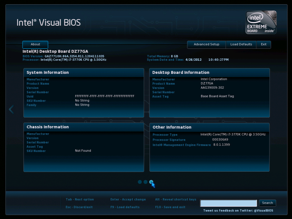
Task: Click inside the search input box
Action: pos(228,203)
